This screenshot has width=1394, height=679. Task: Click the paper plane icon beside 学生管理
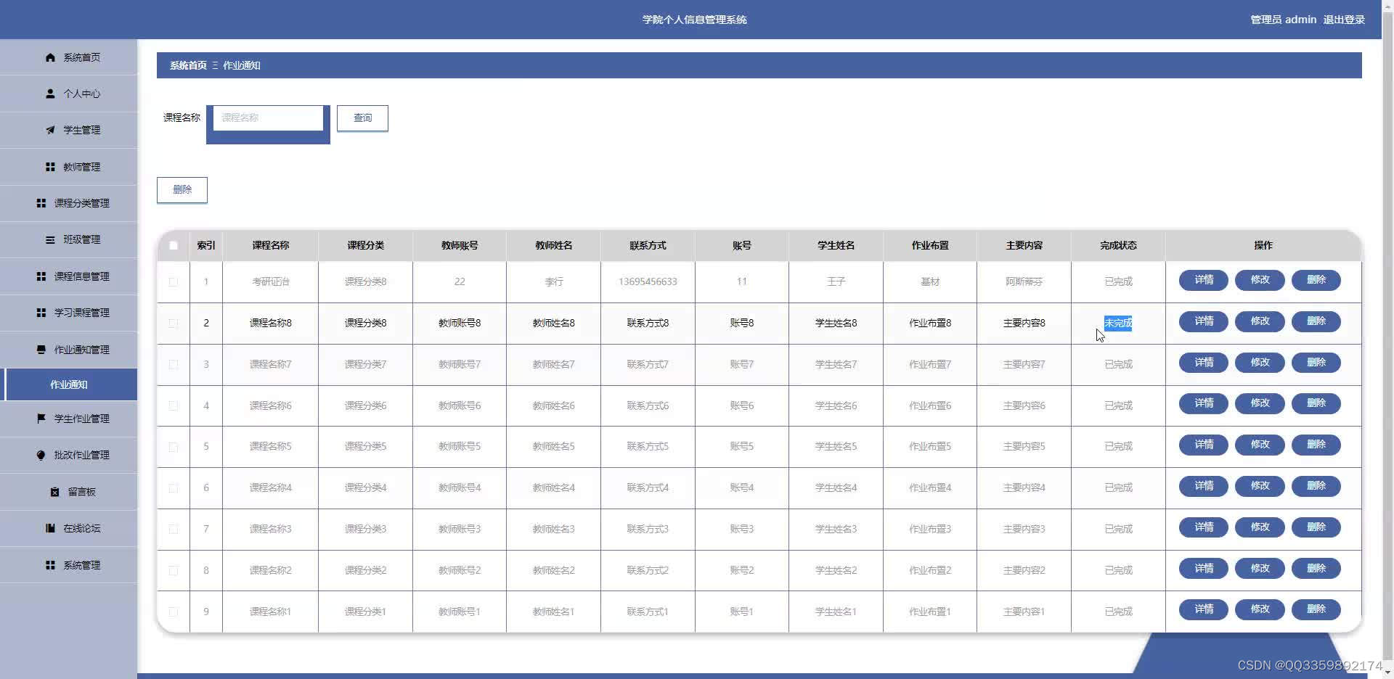pyautogui.click(x=50, y=130)
